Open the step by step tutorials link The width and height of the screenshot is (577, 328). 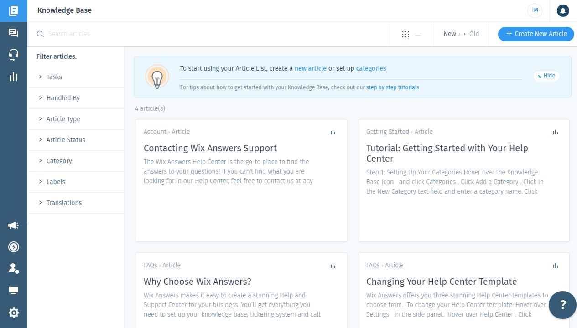[x=392, y=87]
